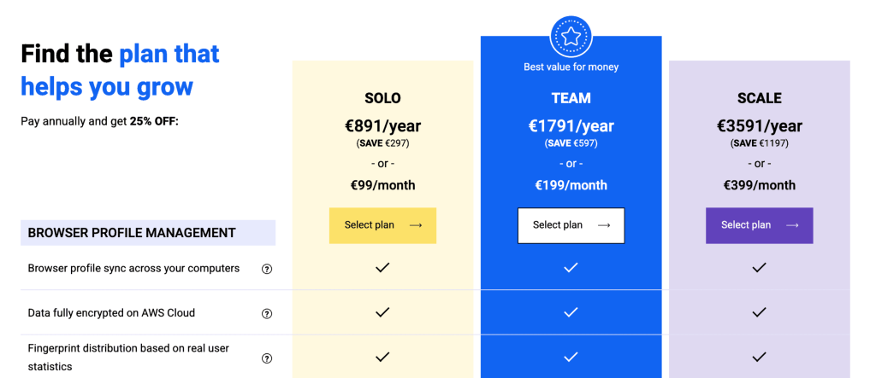
Task: Click SOLO checkmark for Fingerprint distribution
Action: tap(382, 357)
